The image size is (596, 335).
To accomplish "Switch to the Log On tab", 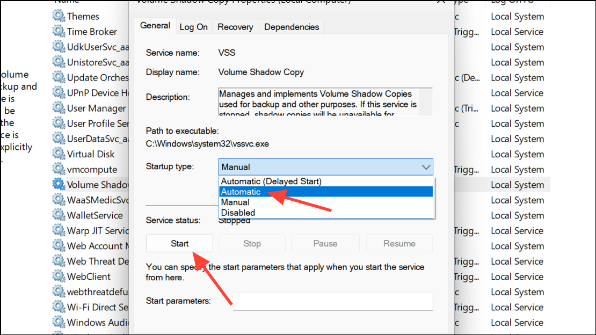I will tap(194, 27).
